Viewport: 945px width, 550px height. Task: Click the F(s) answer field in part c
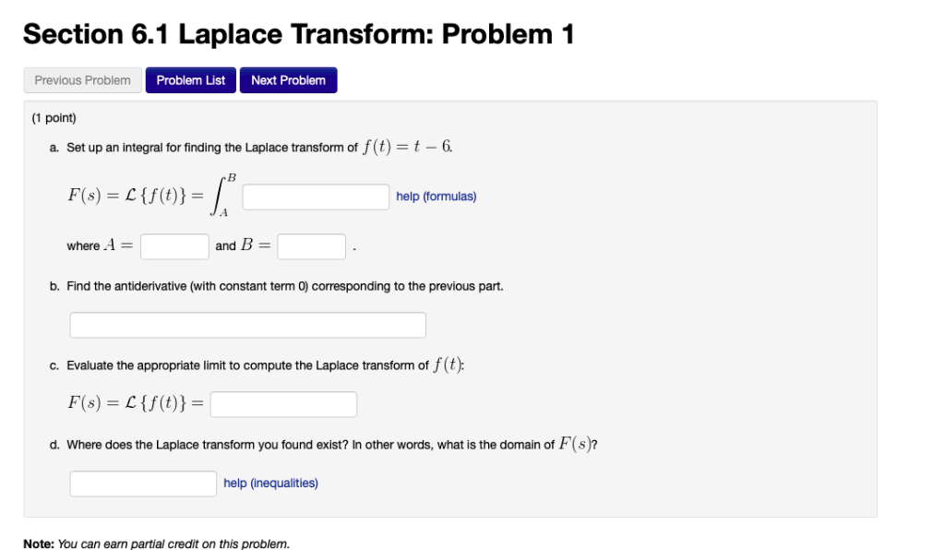[283, 403]
